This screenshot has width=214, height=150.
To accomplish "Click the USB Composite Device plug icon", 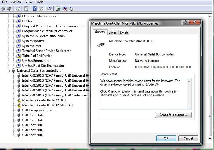I will coord(19,110).
